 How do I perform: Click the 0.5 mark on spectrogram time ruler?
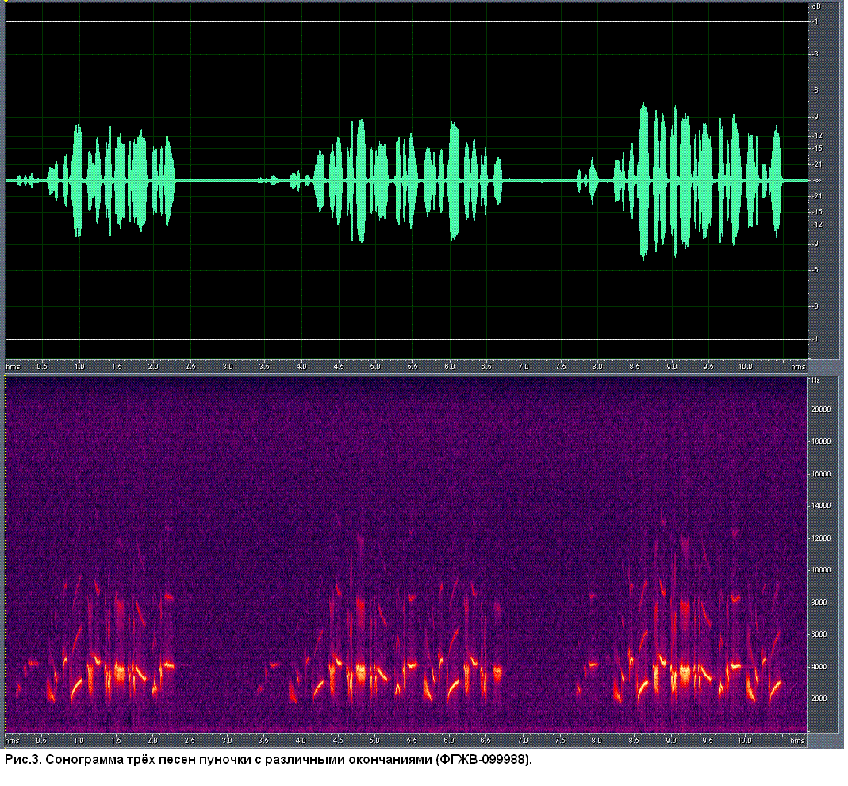(41, 742)
